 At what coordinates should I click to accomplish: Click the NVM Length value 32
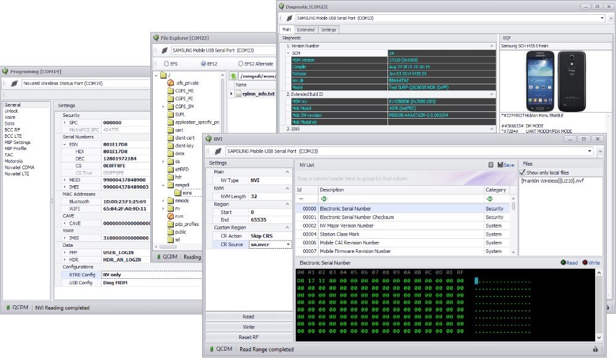click(x=270, y=196)
